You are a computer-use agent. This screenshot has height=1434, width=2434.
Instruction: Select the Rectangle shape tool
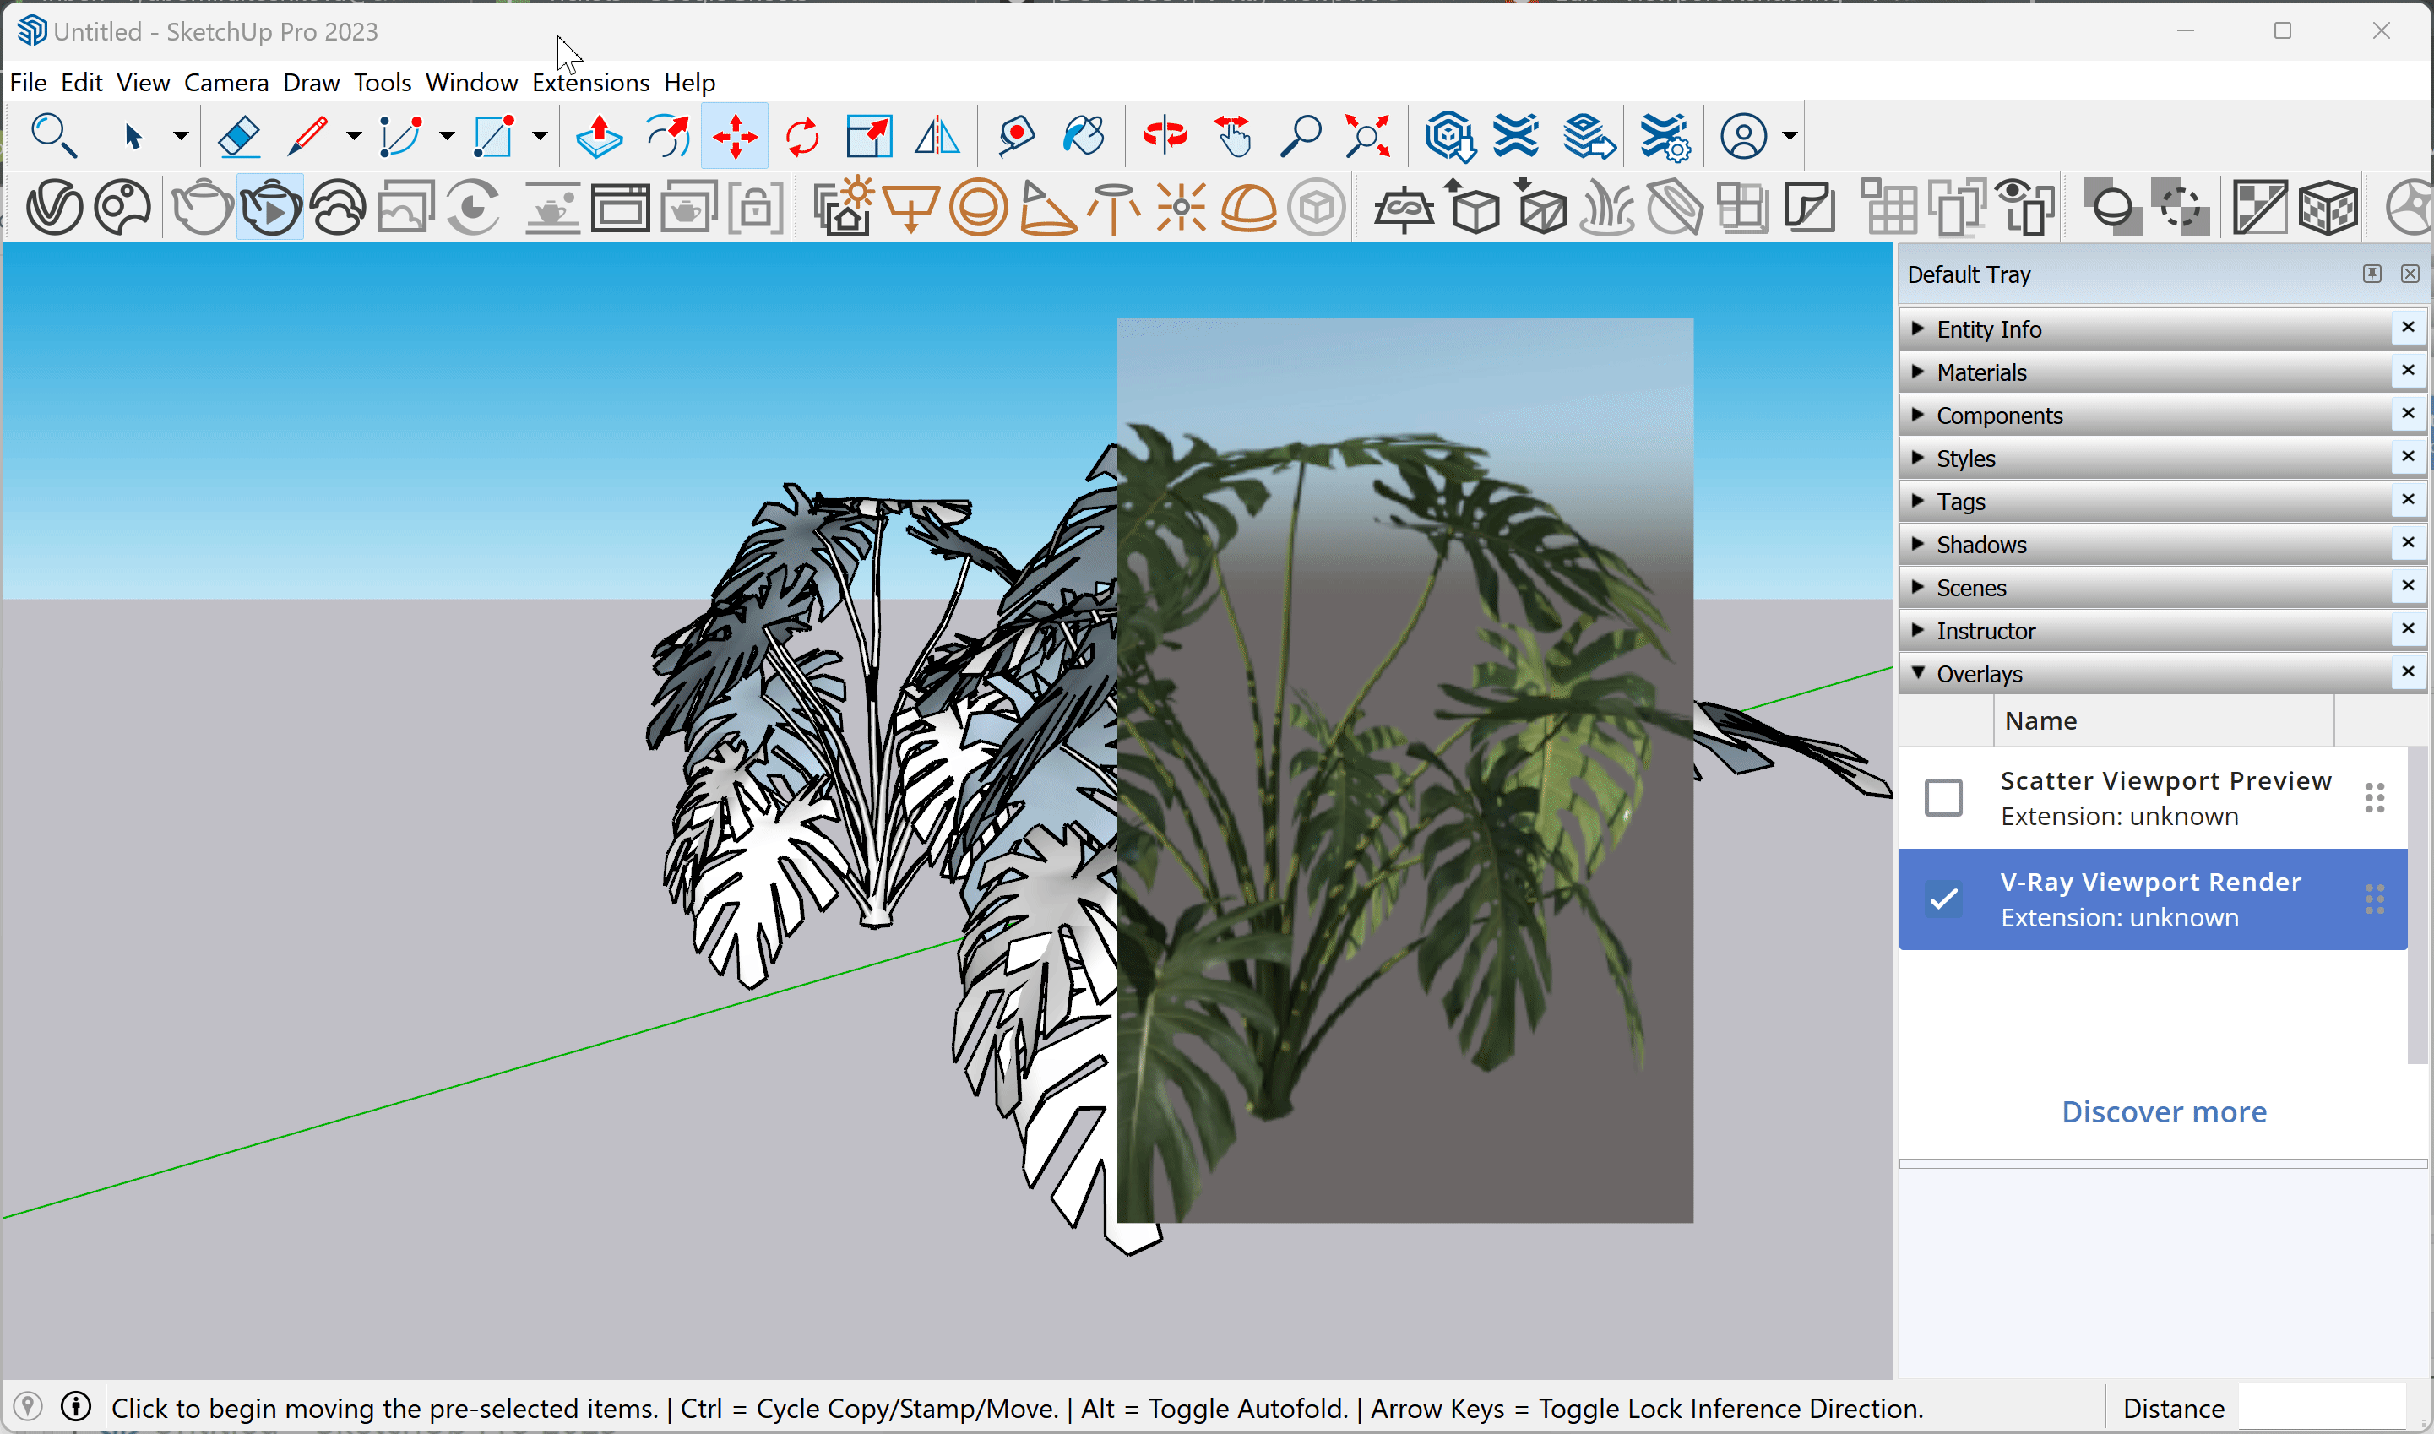[x=492, y=135]
